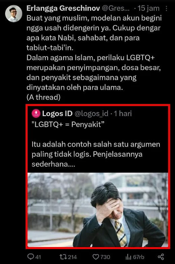Open quoted tweet text "LGBTQ+ = Penyakit"

68,125
